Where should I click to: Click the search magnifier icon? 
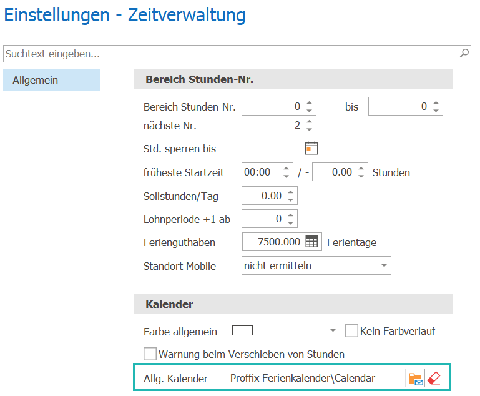pos(464,53)
